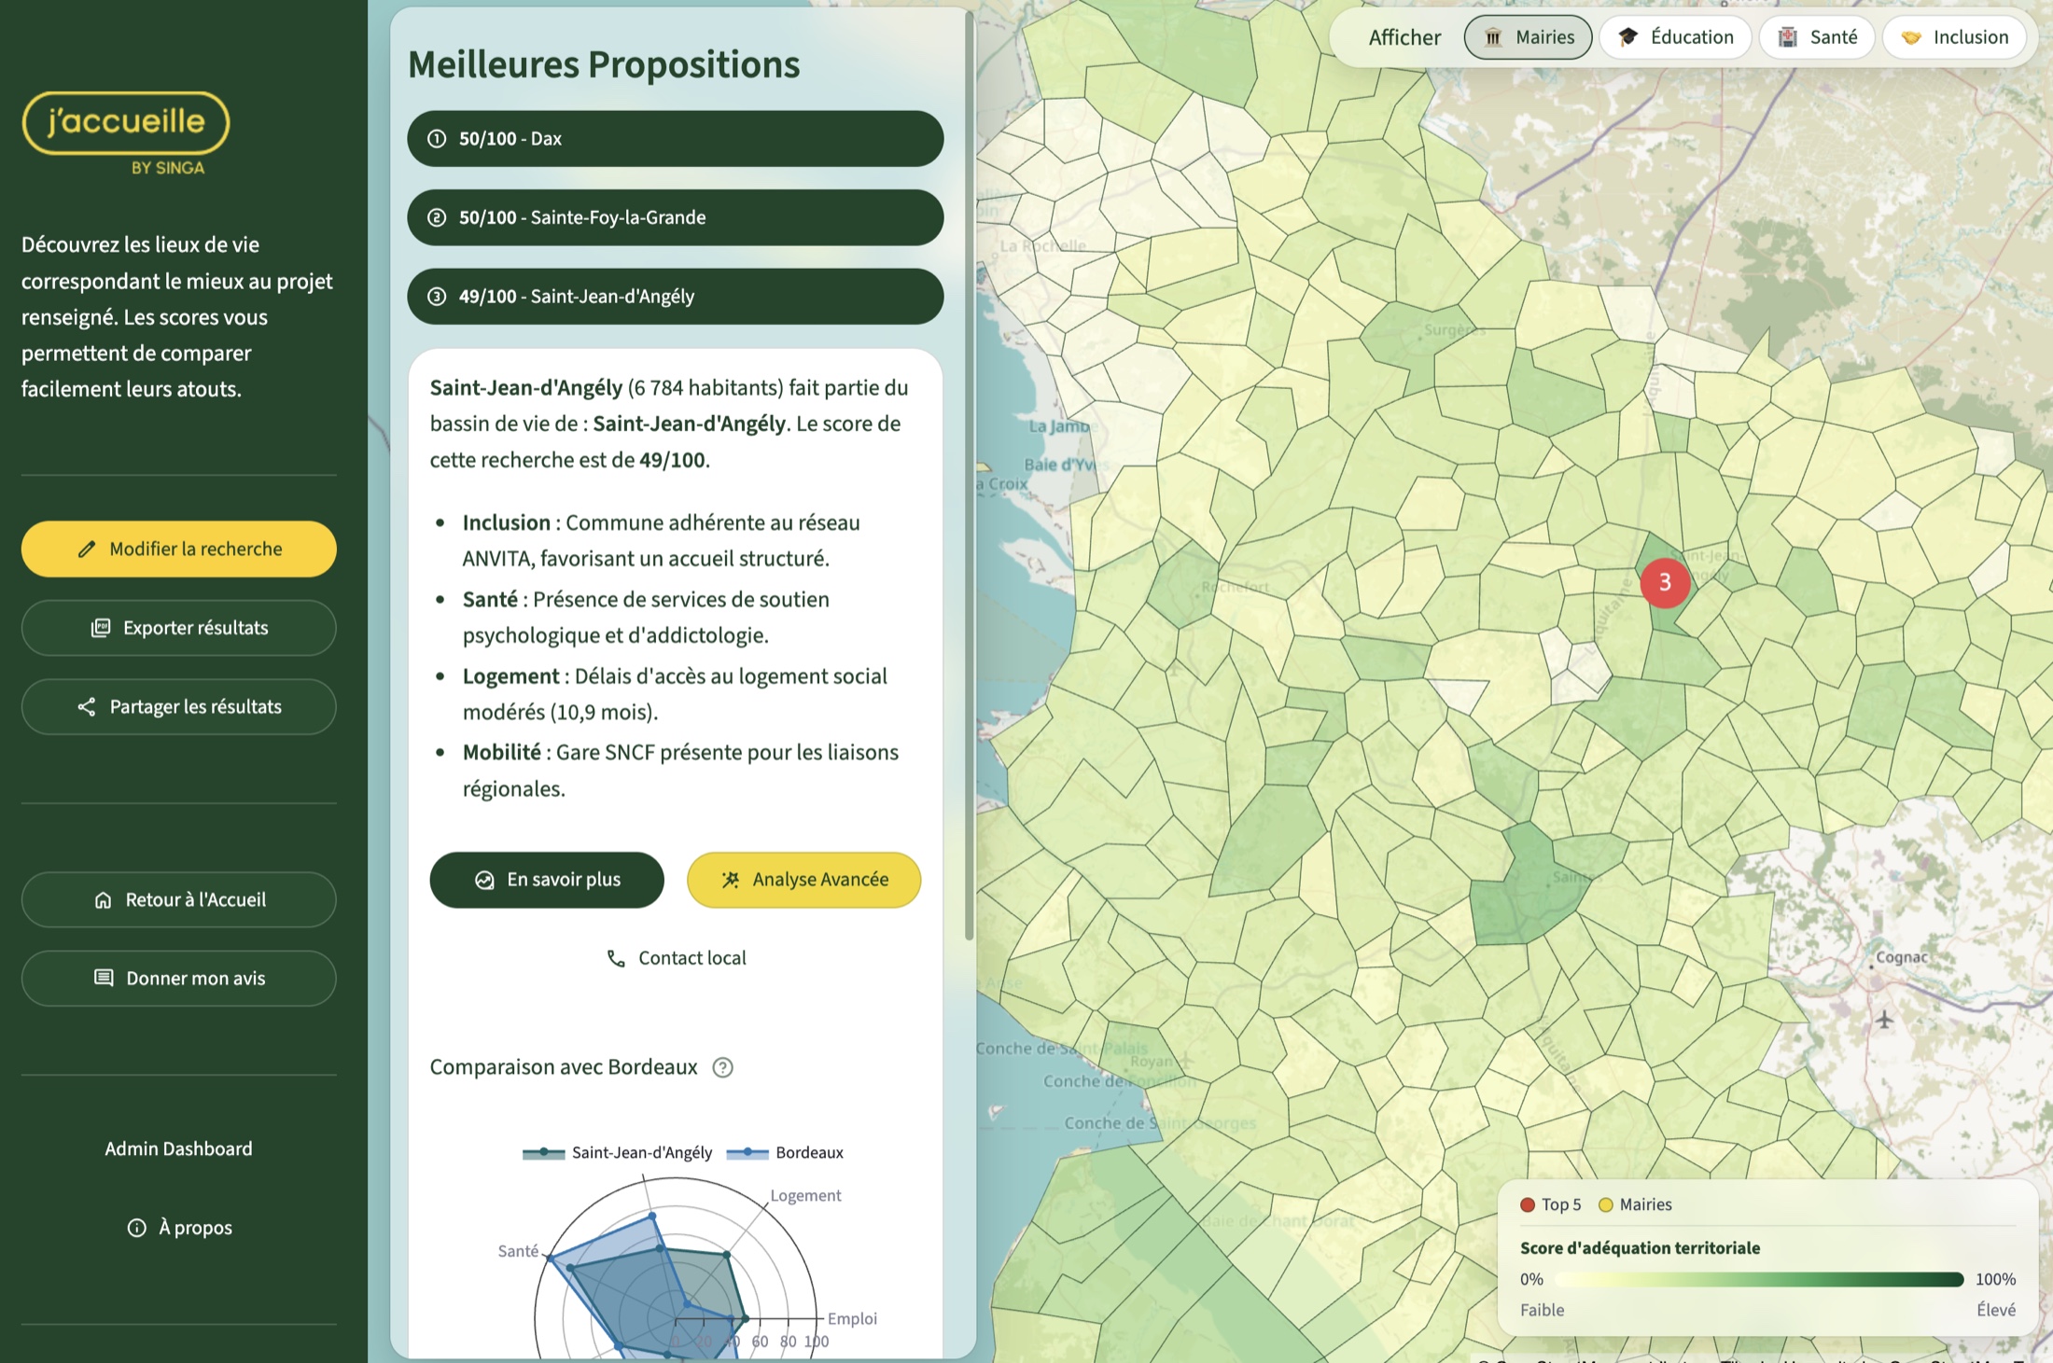Click the Afficher label in the map toolbar

[1404, 37]
